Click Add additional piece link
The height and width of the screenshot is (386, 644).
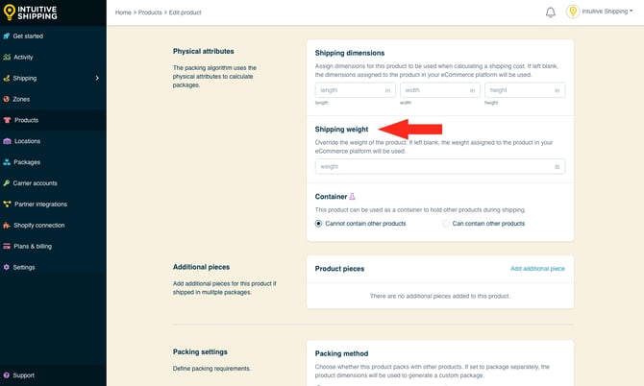[537, 269]
